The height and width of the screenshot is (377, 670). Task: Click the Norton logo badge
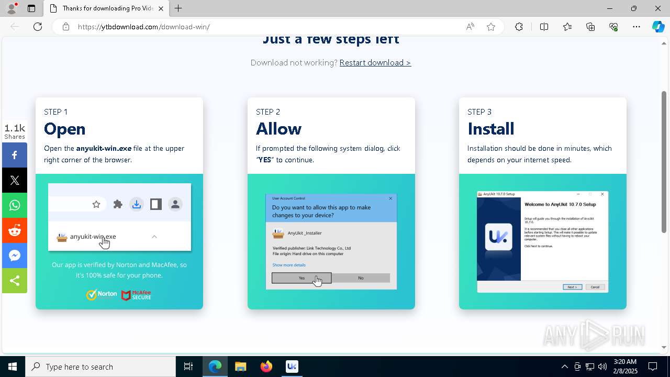click(x=102, y=295)
